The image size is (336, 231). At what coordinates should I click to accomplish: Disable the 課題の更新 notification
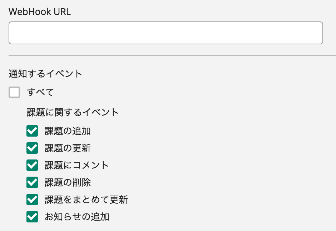[x=32, y=148]
